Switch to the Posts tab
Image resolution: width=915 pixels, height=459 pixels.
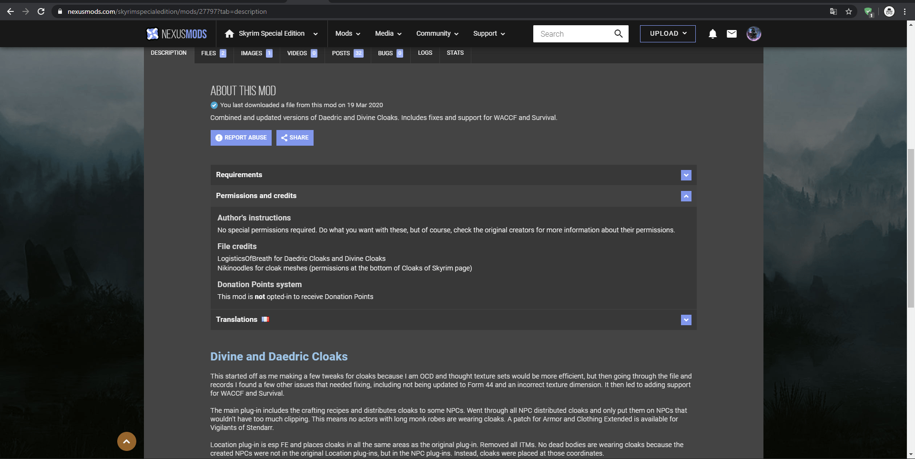pos(347,53)
